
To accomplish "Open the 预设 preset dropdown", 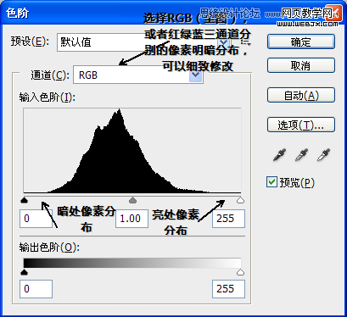I will point(143,42).
